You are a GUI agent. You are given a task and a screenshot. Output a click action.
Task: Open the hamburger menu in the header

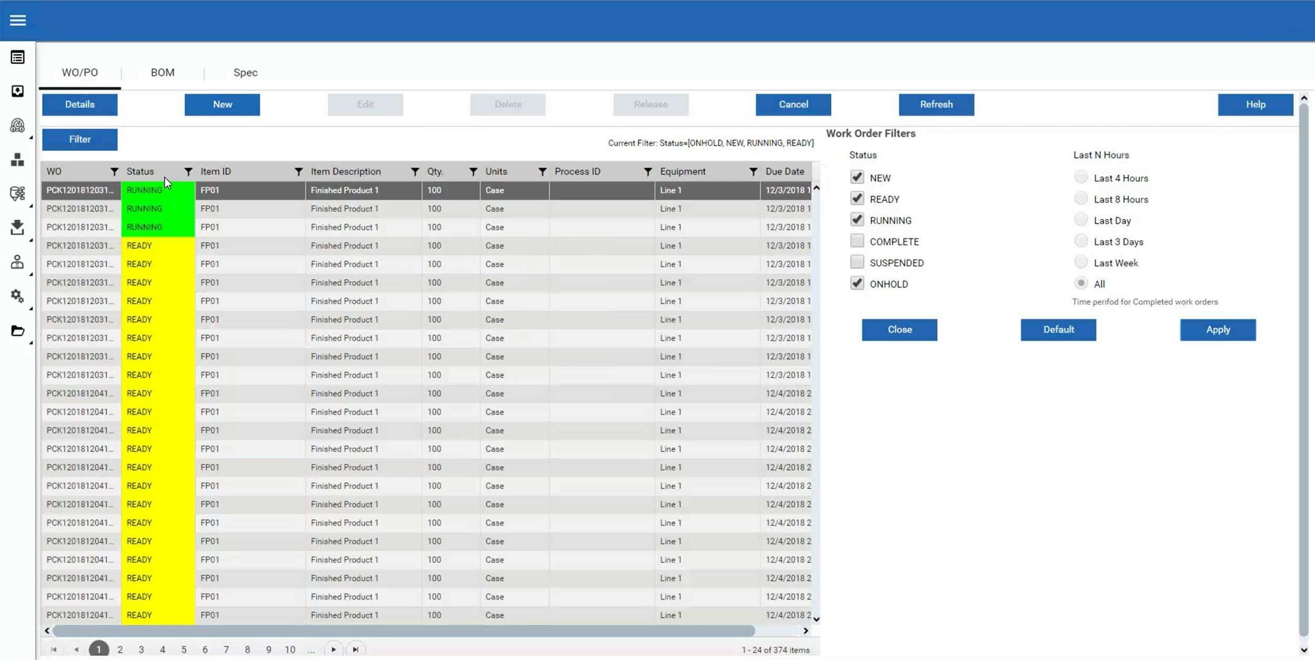tap(18, 20)
